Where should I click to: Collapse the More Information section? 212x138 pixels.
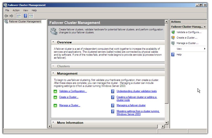pos(53,122)
